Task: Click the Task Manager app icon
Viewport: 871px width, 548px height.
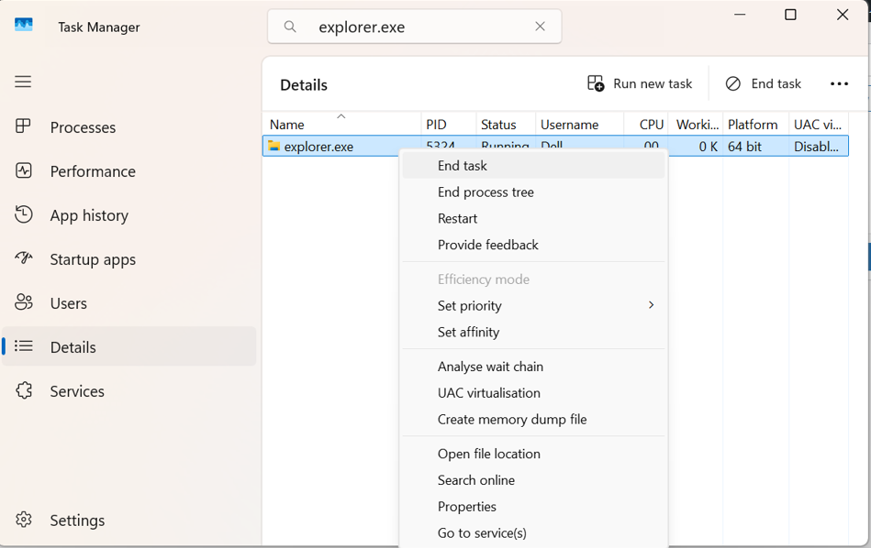Action: coord(23,25)
